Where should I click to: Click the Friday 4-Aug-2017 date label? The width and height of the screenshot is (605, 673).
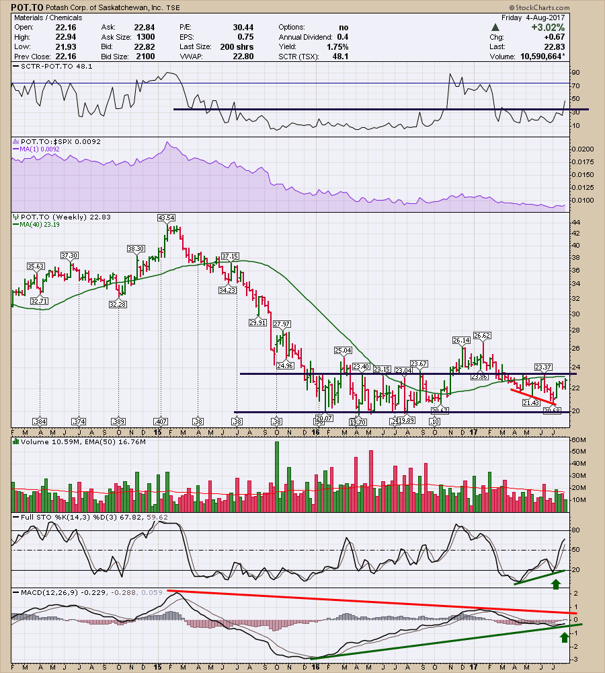533,17
